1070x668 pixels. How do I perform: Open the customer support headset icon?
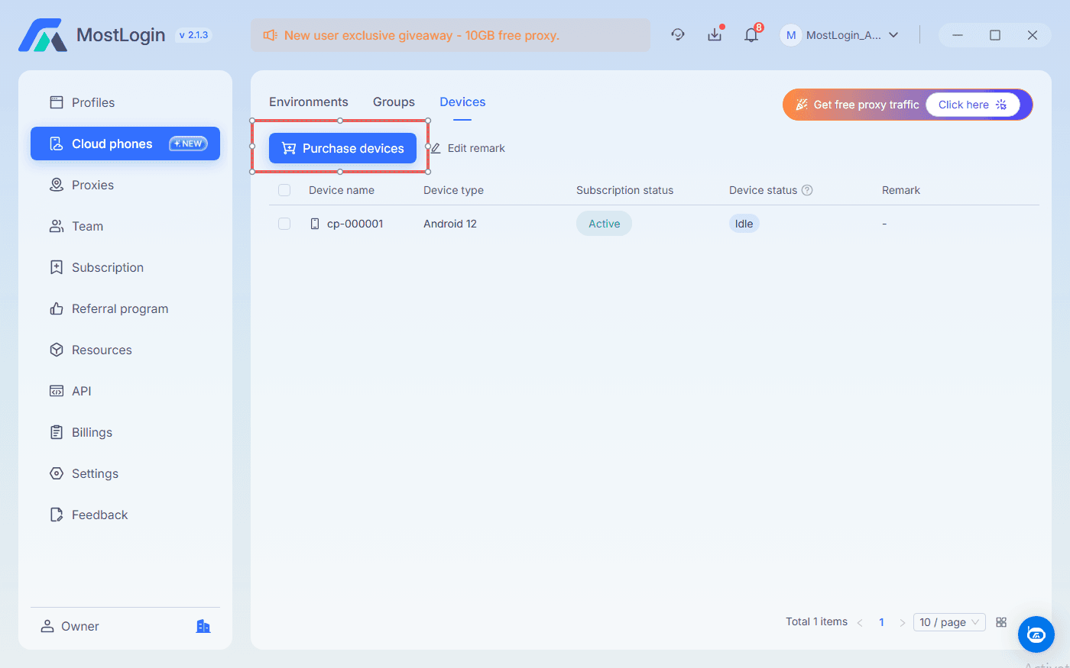(678, 34)
